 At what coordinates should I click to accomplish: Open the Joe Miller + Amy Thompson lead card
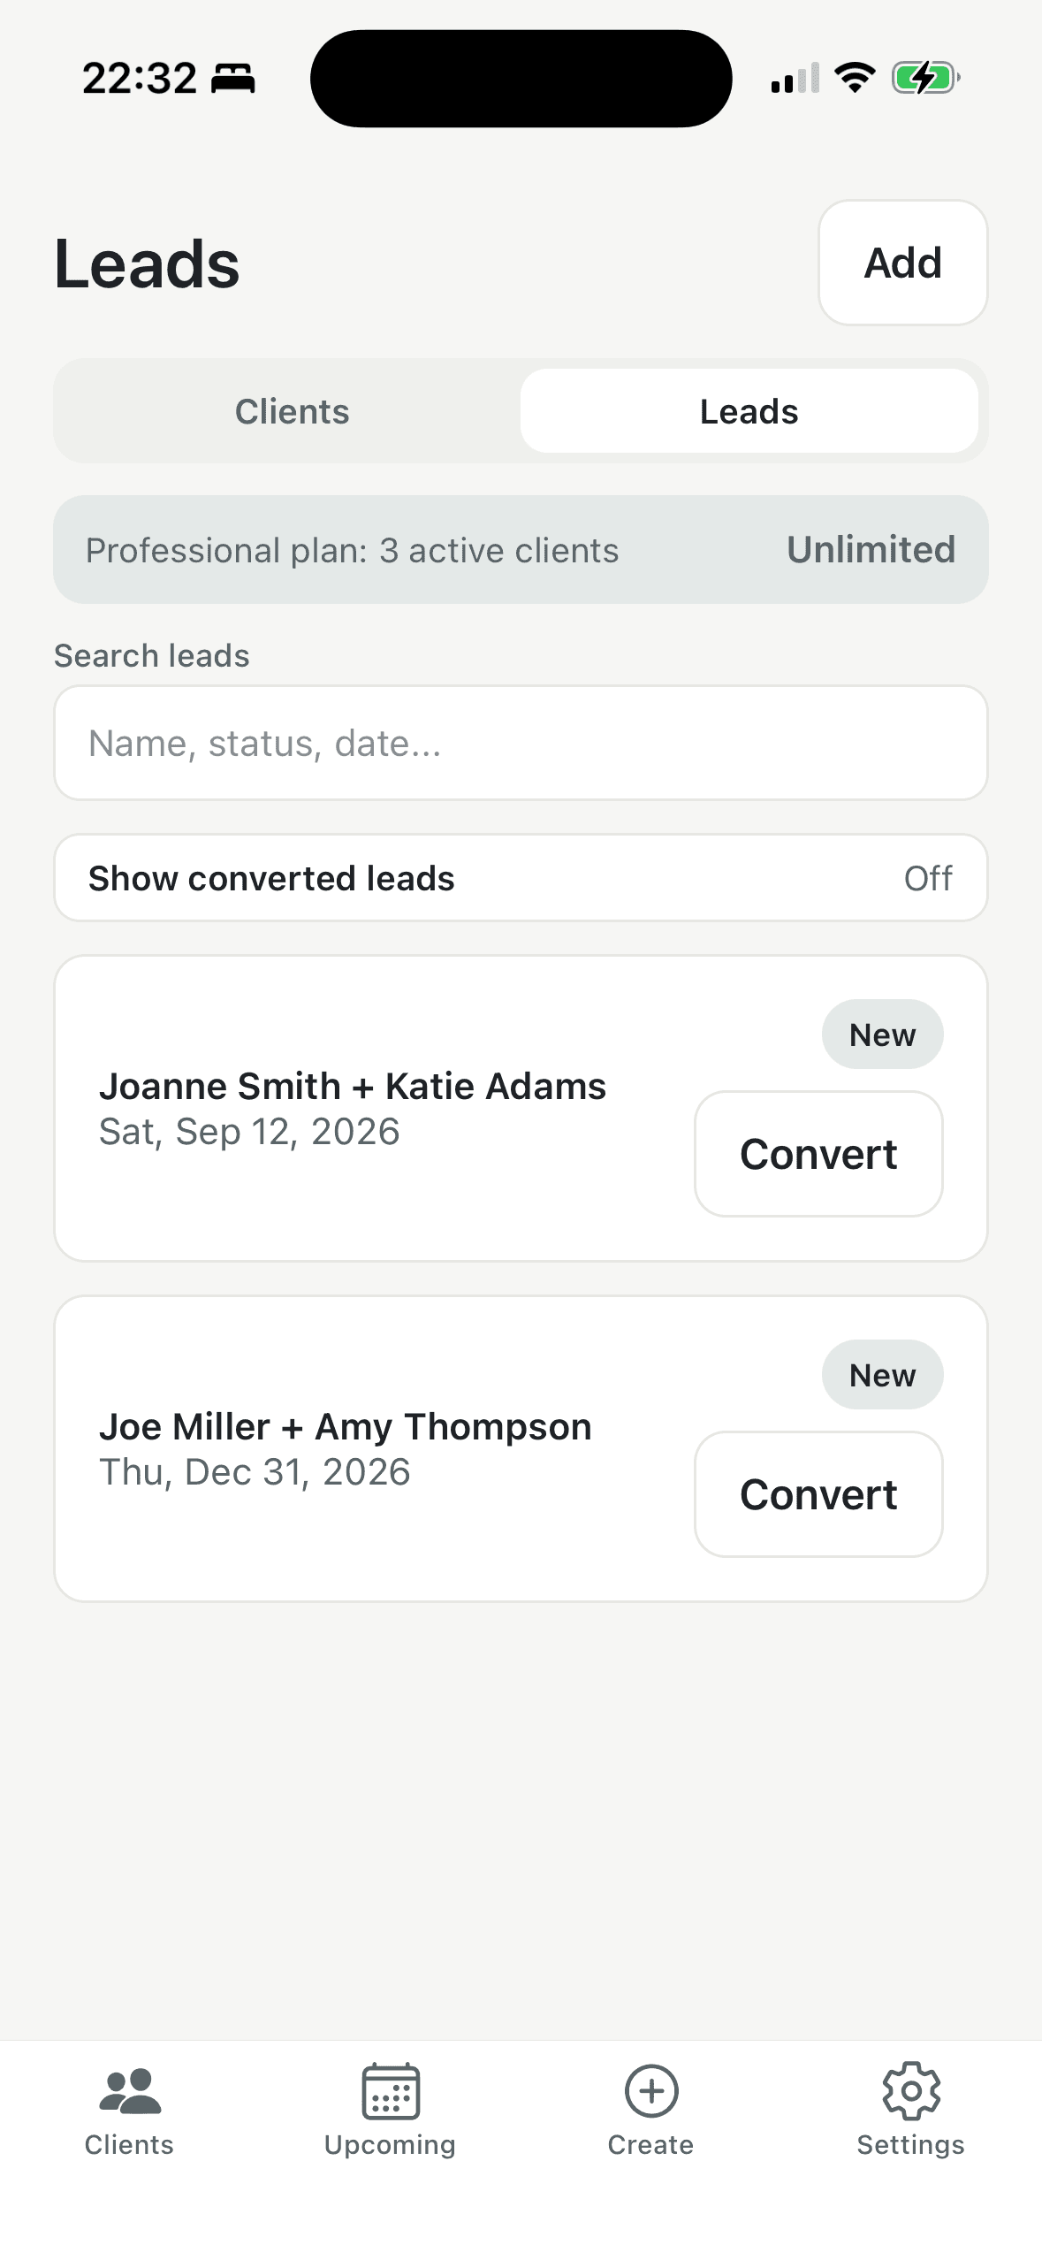[354, 1448]
